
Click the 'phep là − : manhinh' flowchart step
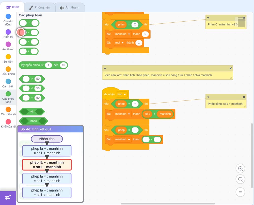pos(47,165)
